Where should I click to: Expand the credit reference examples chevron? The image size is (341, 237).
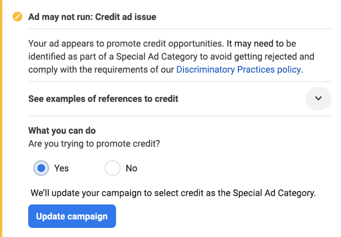(x=319, y=99)
